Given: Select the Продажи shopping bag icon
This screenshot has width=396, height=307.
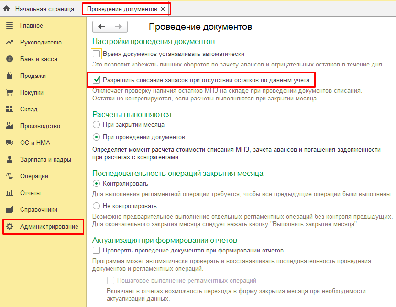Looking at the screenshot, I should 9,76.
